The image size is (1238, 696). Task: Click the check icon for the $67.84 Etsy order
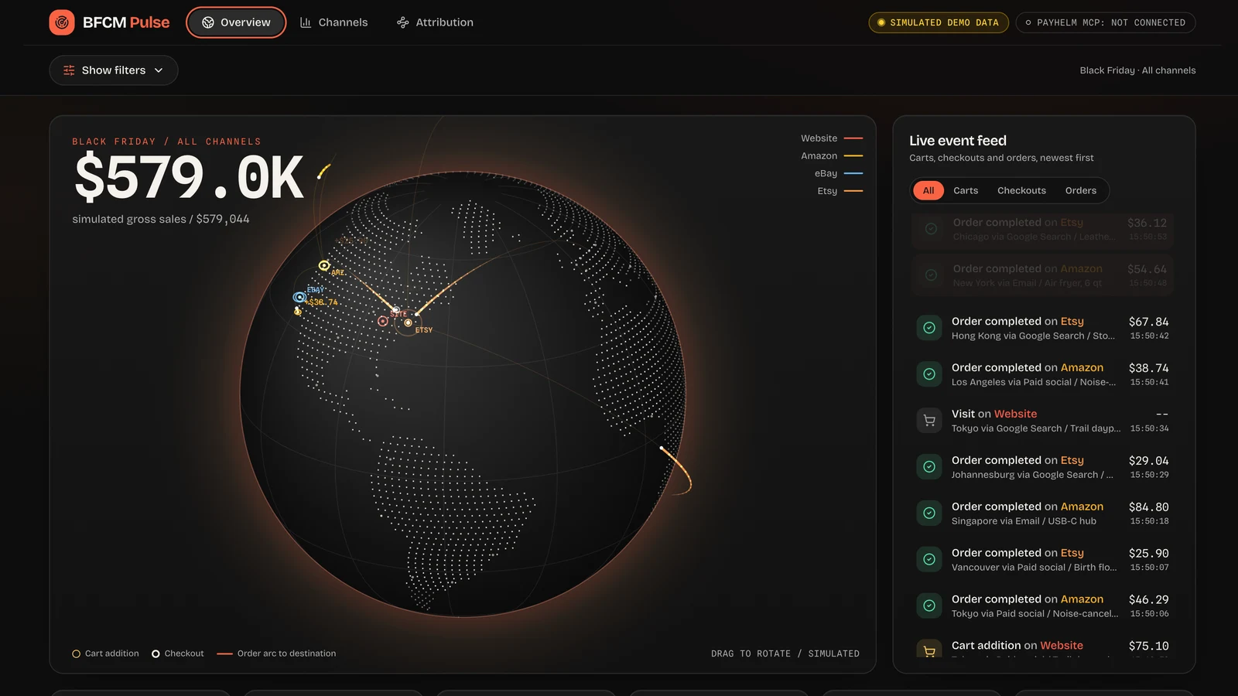[x=929, y=328]
